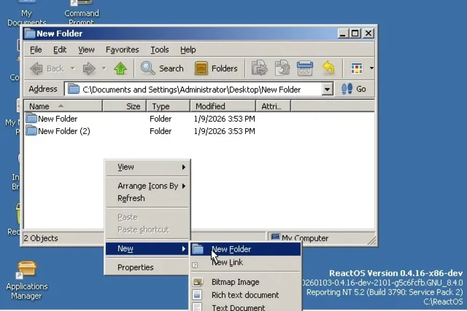Click the green Up folder arrow
Viewport: 467px width, 311px height.
coord(120,68)
